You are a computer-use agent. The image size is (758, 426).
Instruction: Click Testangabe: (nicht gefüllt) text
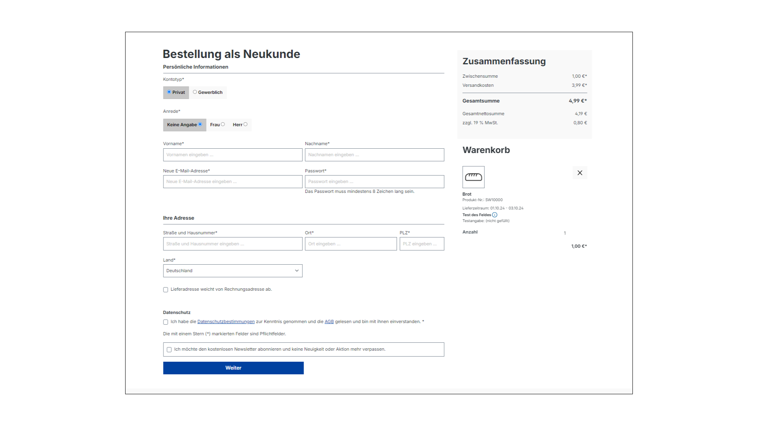[486, 221]
